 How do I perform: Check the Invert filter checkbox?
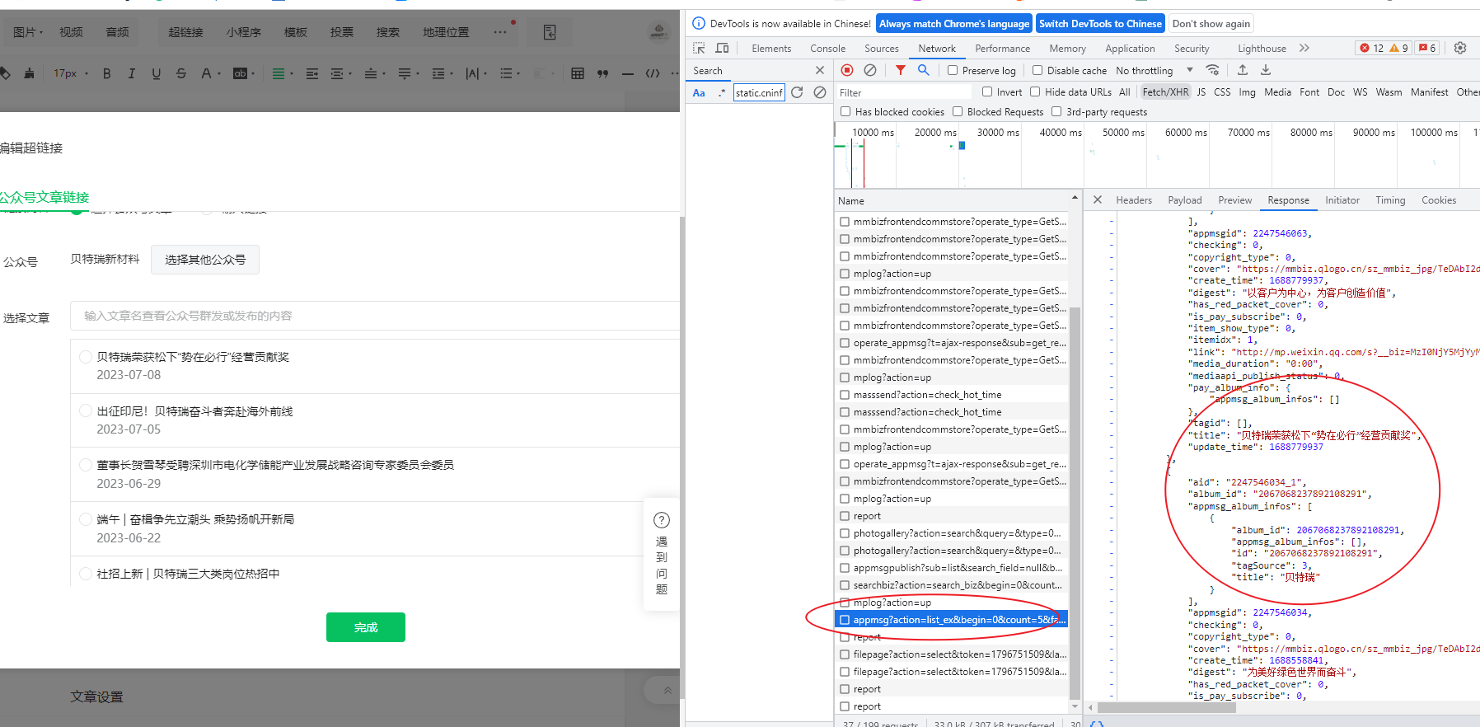[987, 91]
